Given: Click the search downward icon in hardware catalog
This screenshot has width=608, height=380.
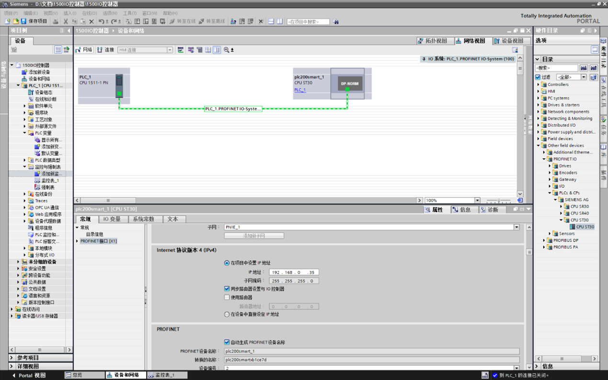Looking at the screenshot, I should coord(584,68).
